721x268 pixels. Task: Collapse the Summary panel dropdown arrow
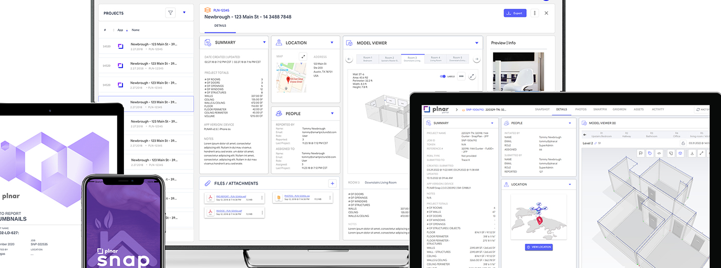click(264, 42)
